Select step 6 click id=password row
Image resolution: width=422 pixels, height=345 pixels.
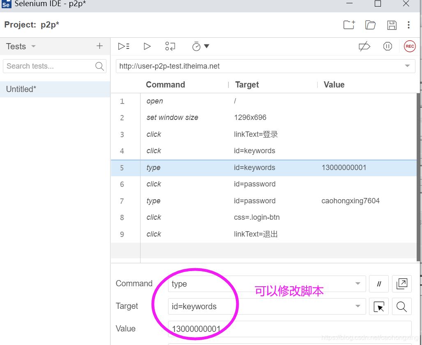pos(264,184)
